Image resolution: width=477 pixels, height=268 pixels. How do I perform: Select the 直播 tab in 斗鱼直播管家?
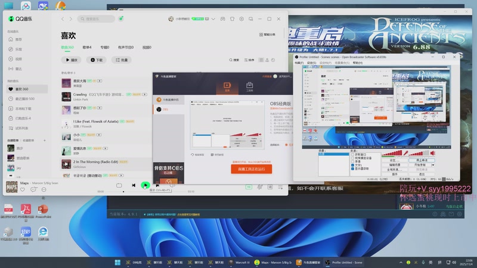[x=227, y=86]
